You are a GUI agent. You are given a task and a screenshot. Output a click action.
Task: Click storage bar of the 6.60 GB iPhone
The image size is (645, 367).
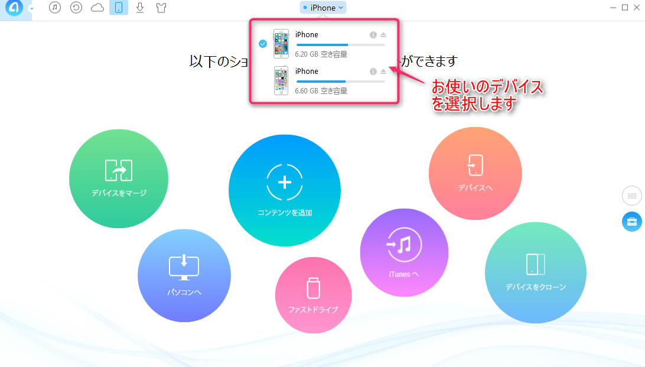pos(341,82)
